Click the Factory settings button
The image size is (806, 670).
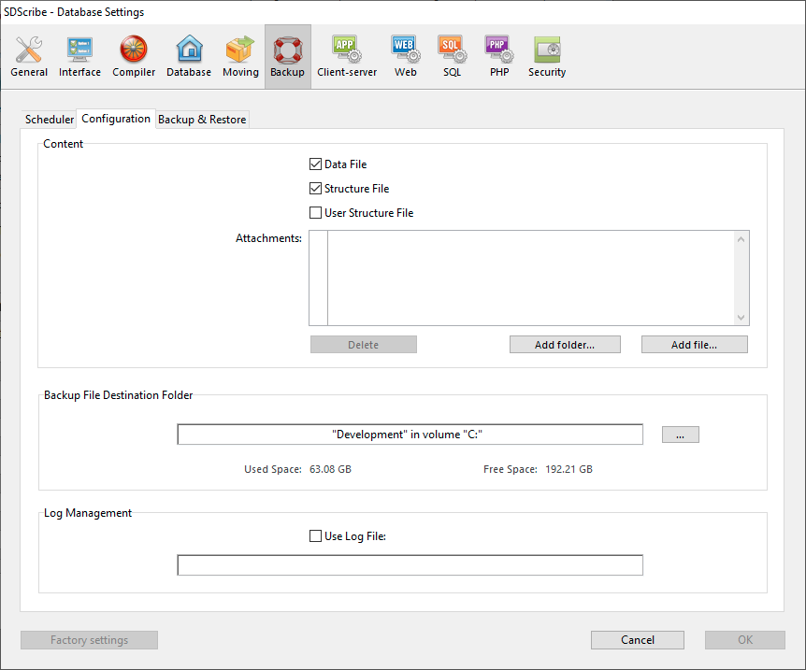coord(90,640)
